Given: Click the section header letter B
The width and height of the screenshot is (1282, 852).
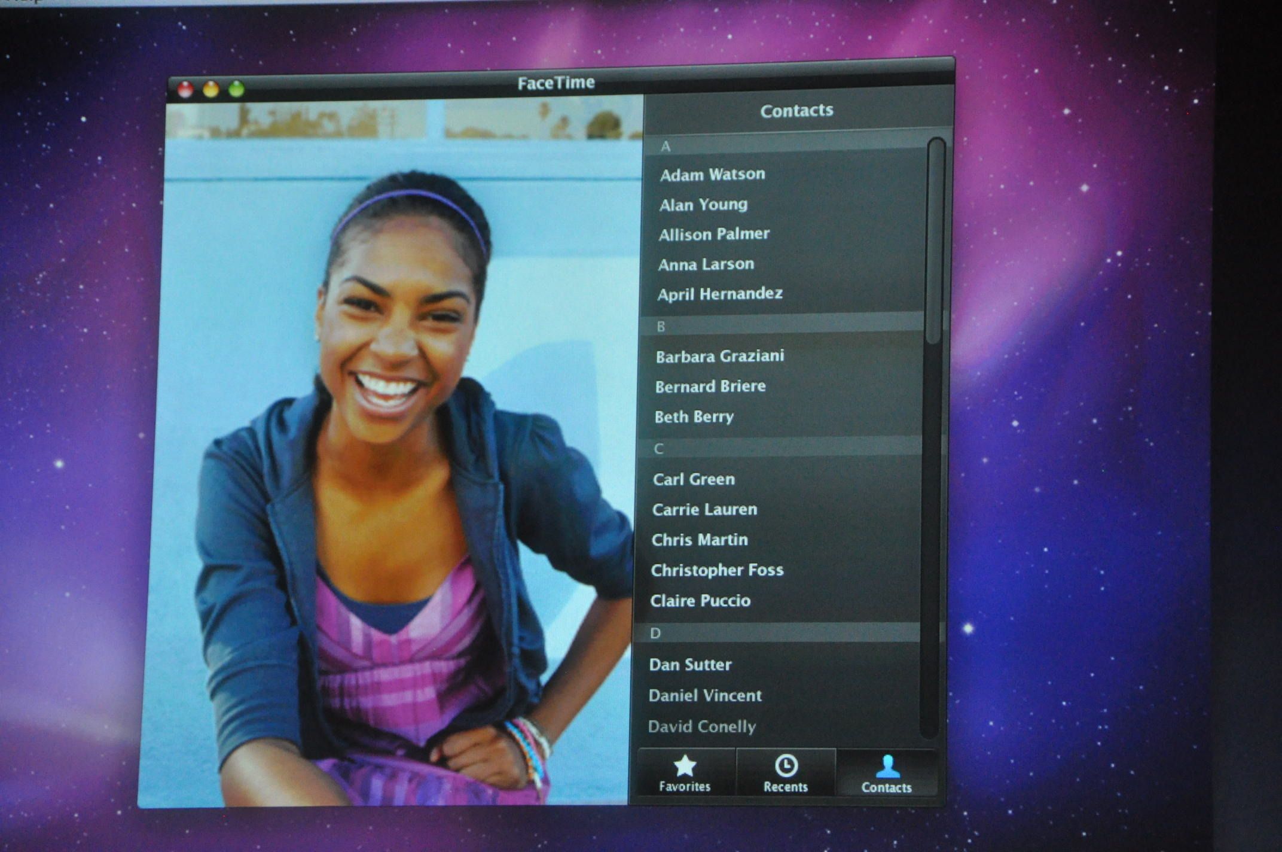Looking at the screenshot, I should [661, 327].
